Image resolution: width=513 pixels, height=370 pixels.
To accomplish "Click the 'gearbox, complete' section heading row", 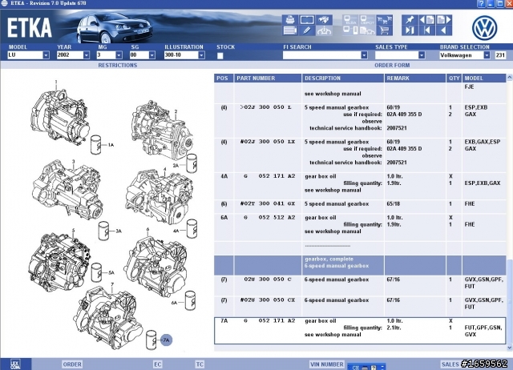I will coord(360,265).
